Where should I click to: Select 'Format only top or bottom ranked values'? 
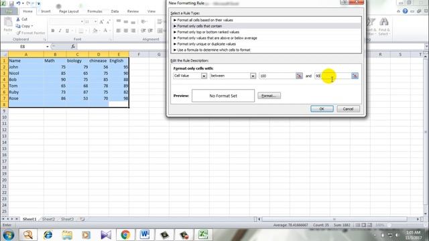pos(266,32)
